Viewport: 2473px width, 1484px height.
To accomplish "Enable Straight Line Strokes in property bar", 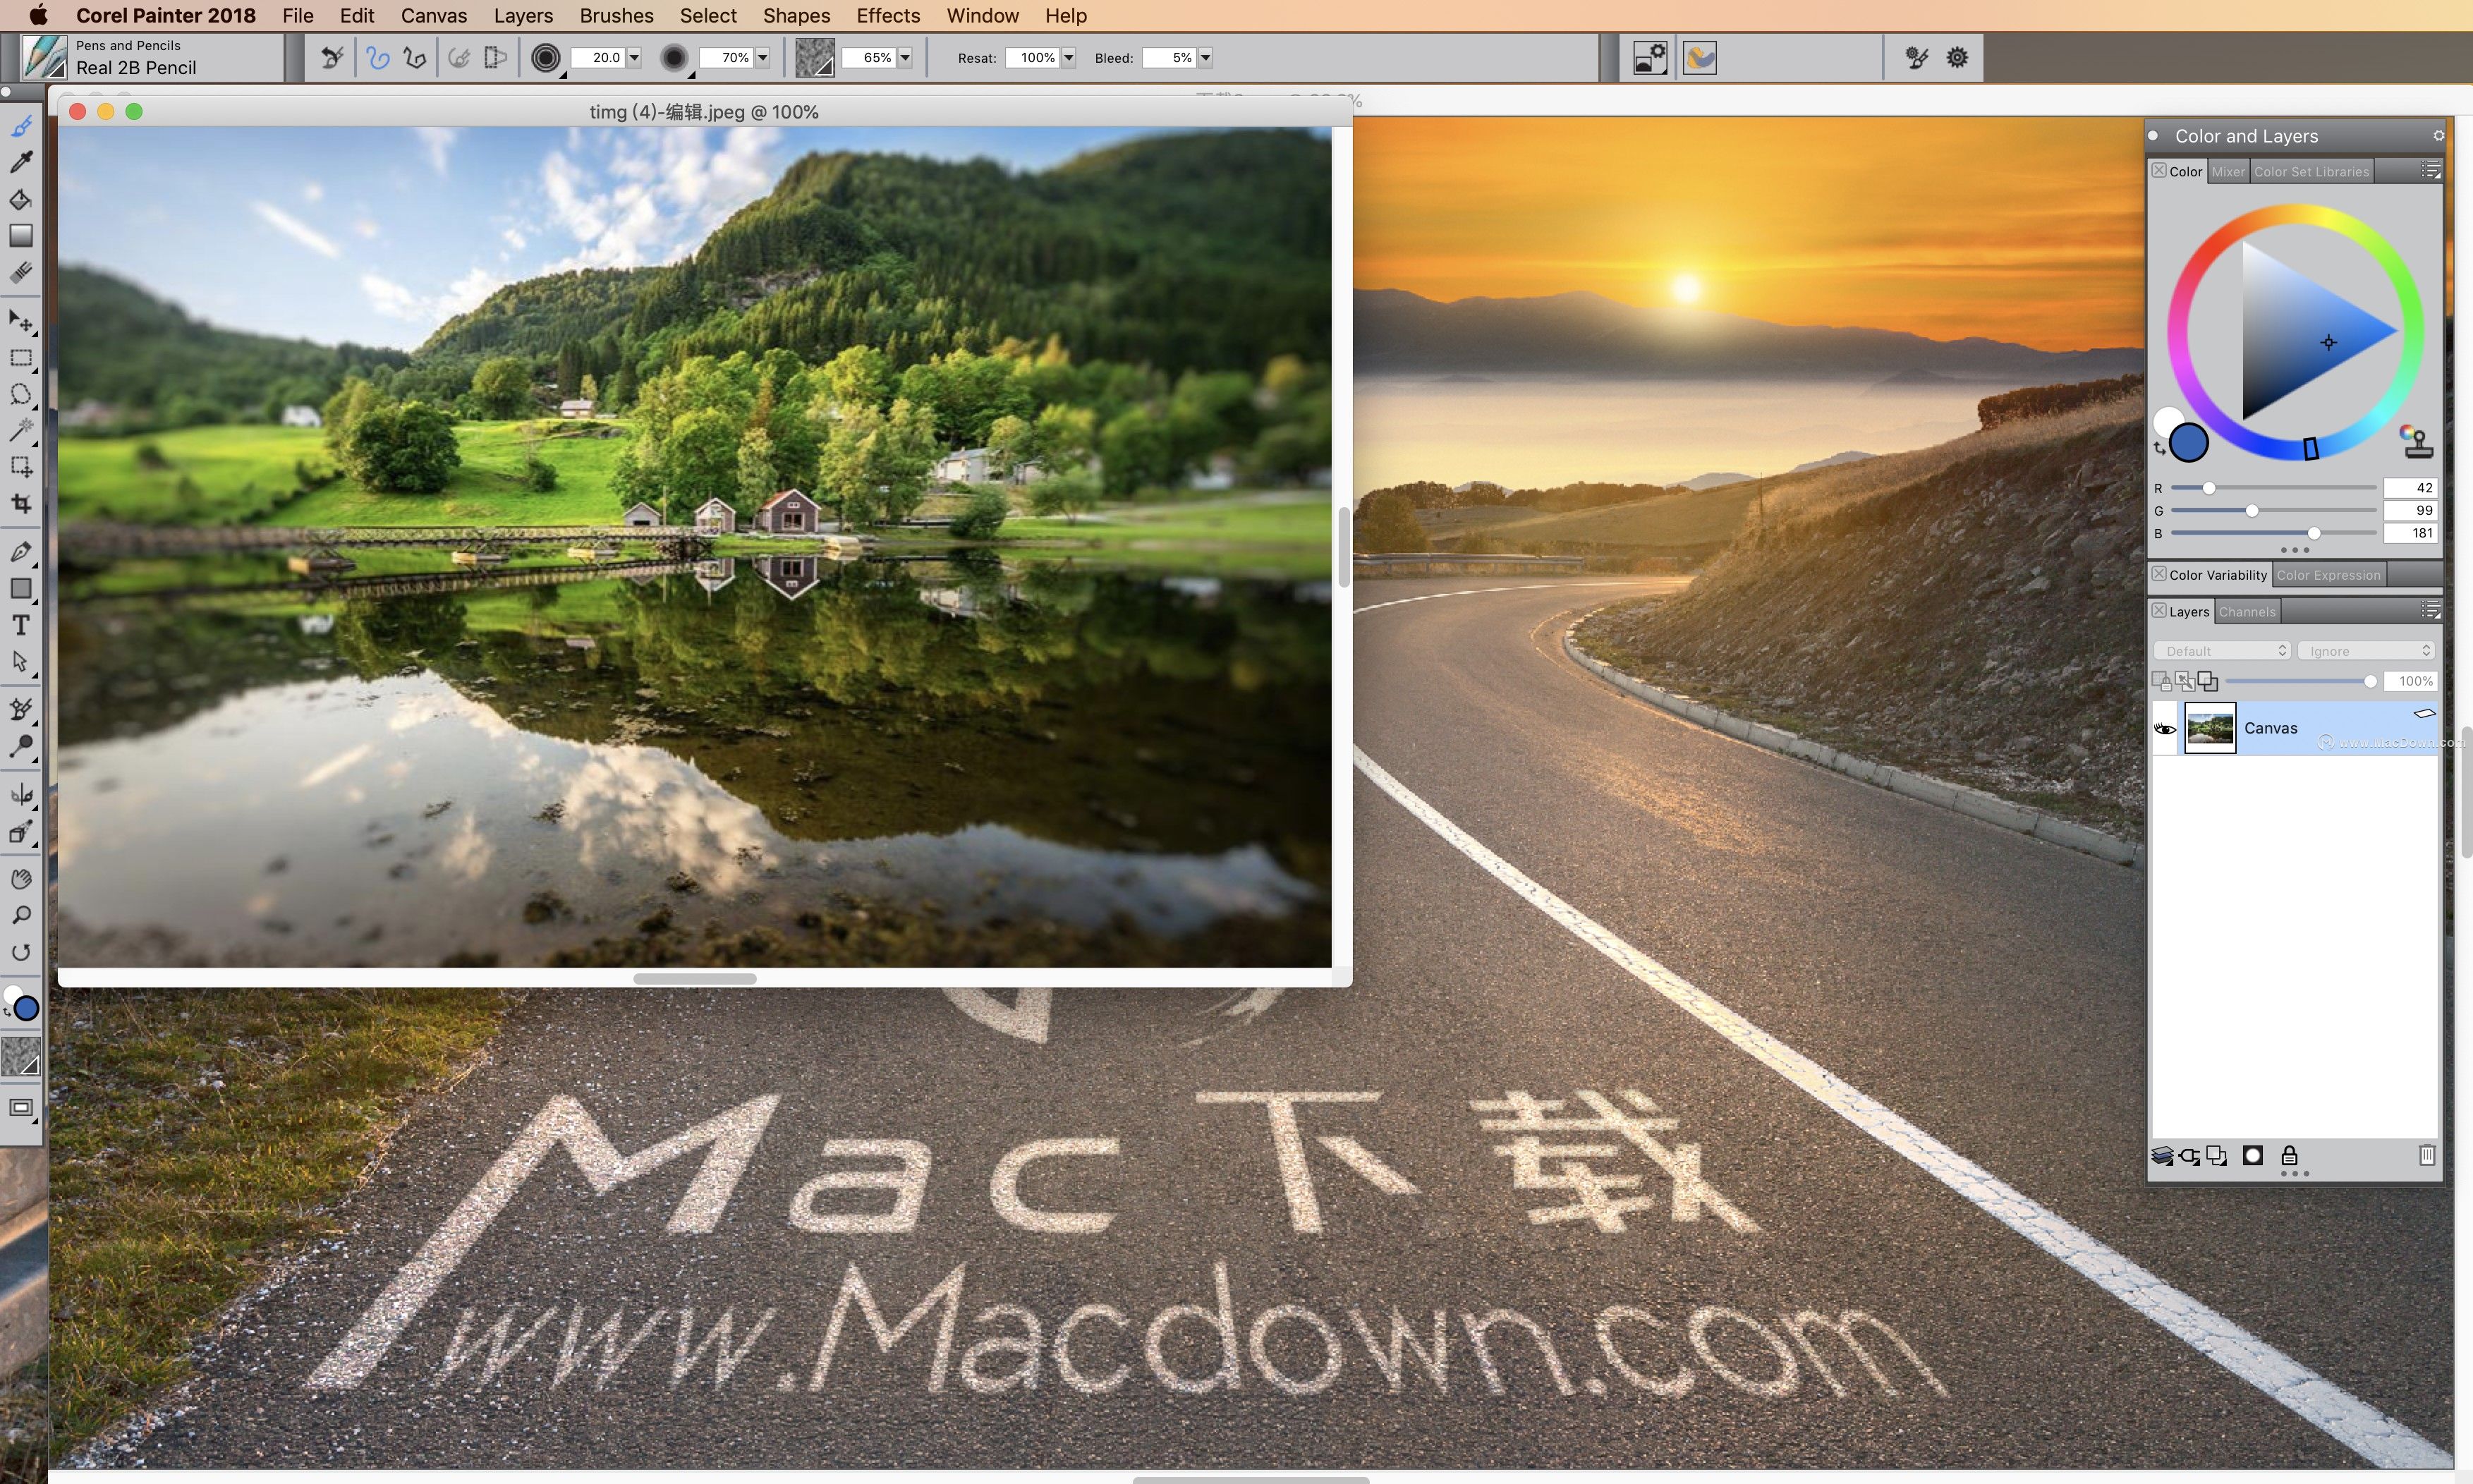I will (414, 58).
